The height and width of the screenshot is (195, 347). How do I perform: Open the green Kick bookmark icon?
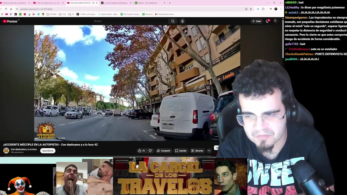pyautogui.click(x=20, y=14)
